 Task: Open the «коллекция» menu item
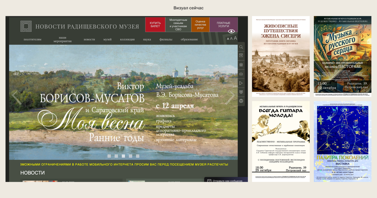pyautogui.click(x=127, y=39)
